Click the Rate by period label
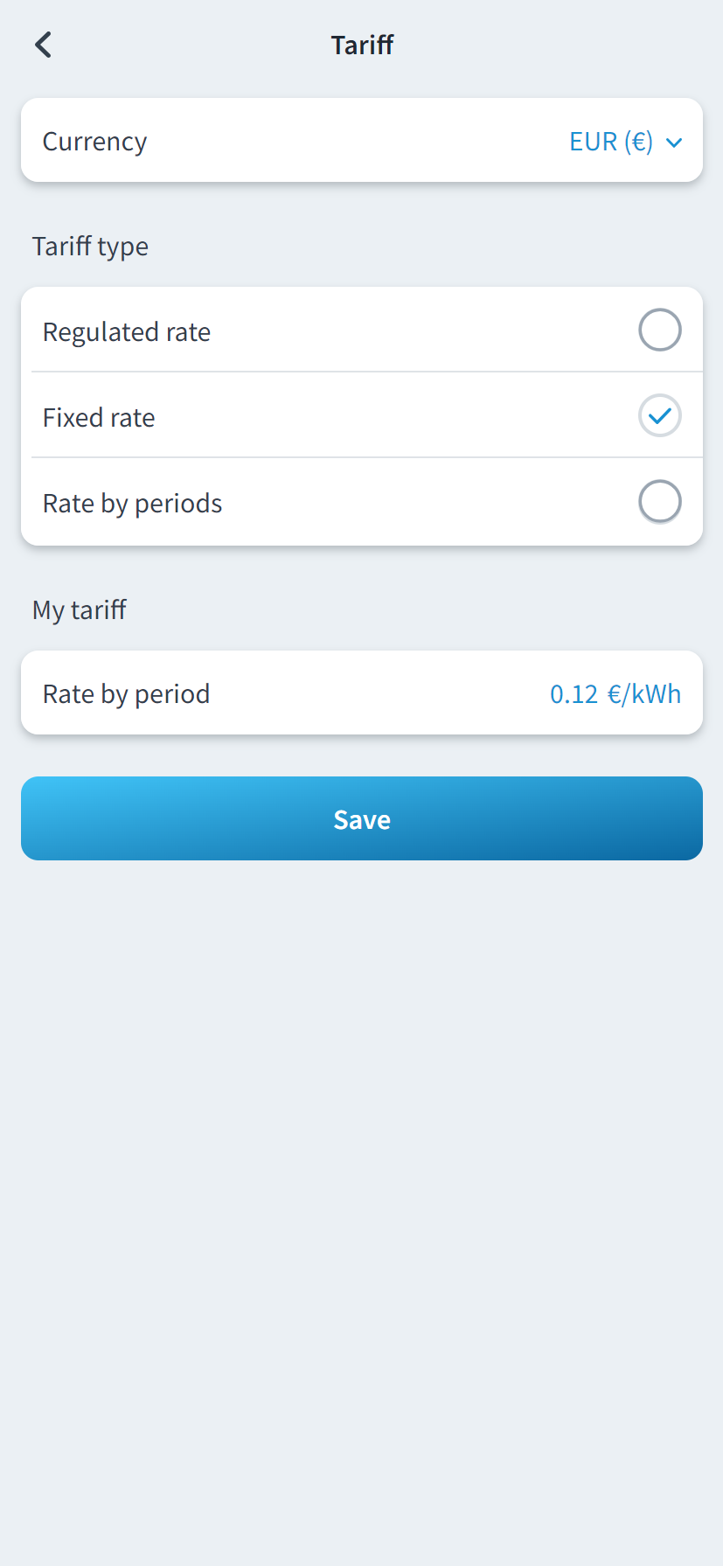Image resolution: width=723 pixels, height=1566 pixels. tap(126, 694)
